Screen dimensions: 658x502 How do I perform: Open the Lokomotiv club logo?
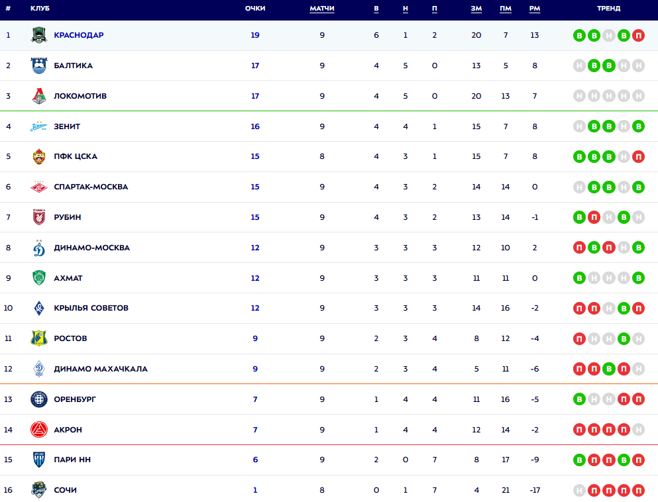39,96
